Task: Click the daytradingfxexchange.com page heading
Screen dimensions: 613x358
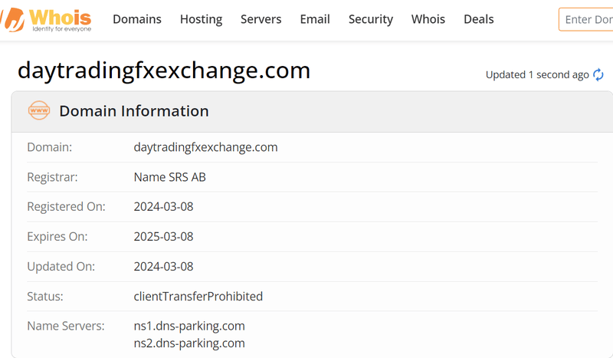Action: [164, 71]
